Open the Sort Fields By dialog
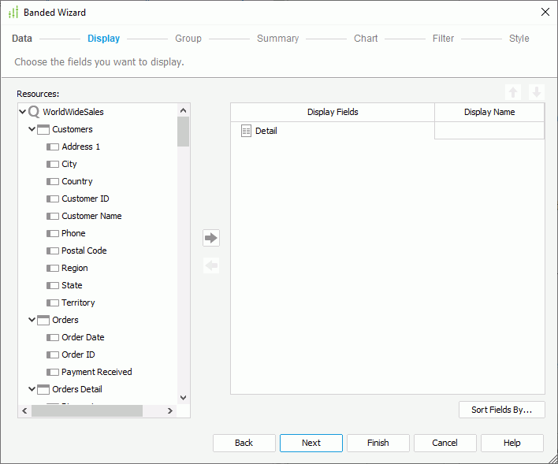 [x=501, y=410]
